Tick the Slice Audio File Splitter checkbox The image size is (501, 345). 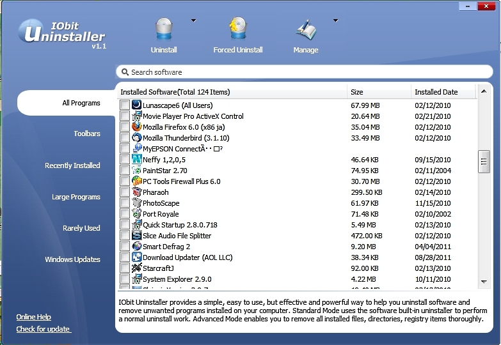[125, 235]
